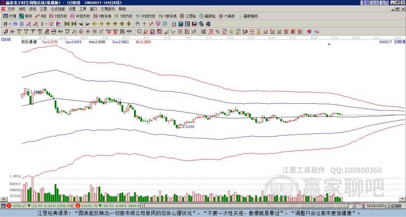Open the 赢家轮 wheel tool
Screen dimensions: 406x217
pyautogui.click(x=207, y=16)
